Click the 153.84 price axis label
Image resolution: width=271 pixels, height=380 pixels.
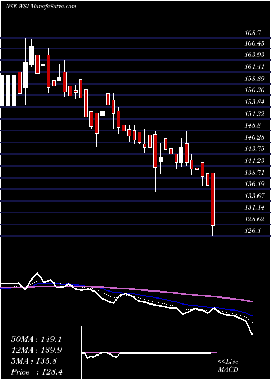(255, 102)
